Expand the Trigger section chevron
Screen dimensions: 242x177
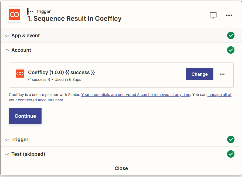coord(7,140)
